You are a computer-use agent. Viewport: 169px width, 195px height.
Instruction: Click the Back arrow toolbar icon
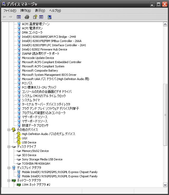(4, 17)
